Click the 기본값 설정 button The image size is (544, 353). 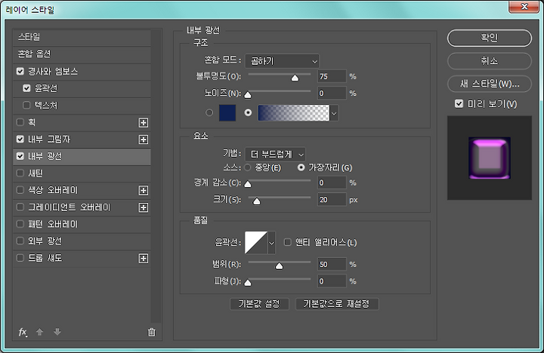[259, 304]
